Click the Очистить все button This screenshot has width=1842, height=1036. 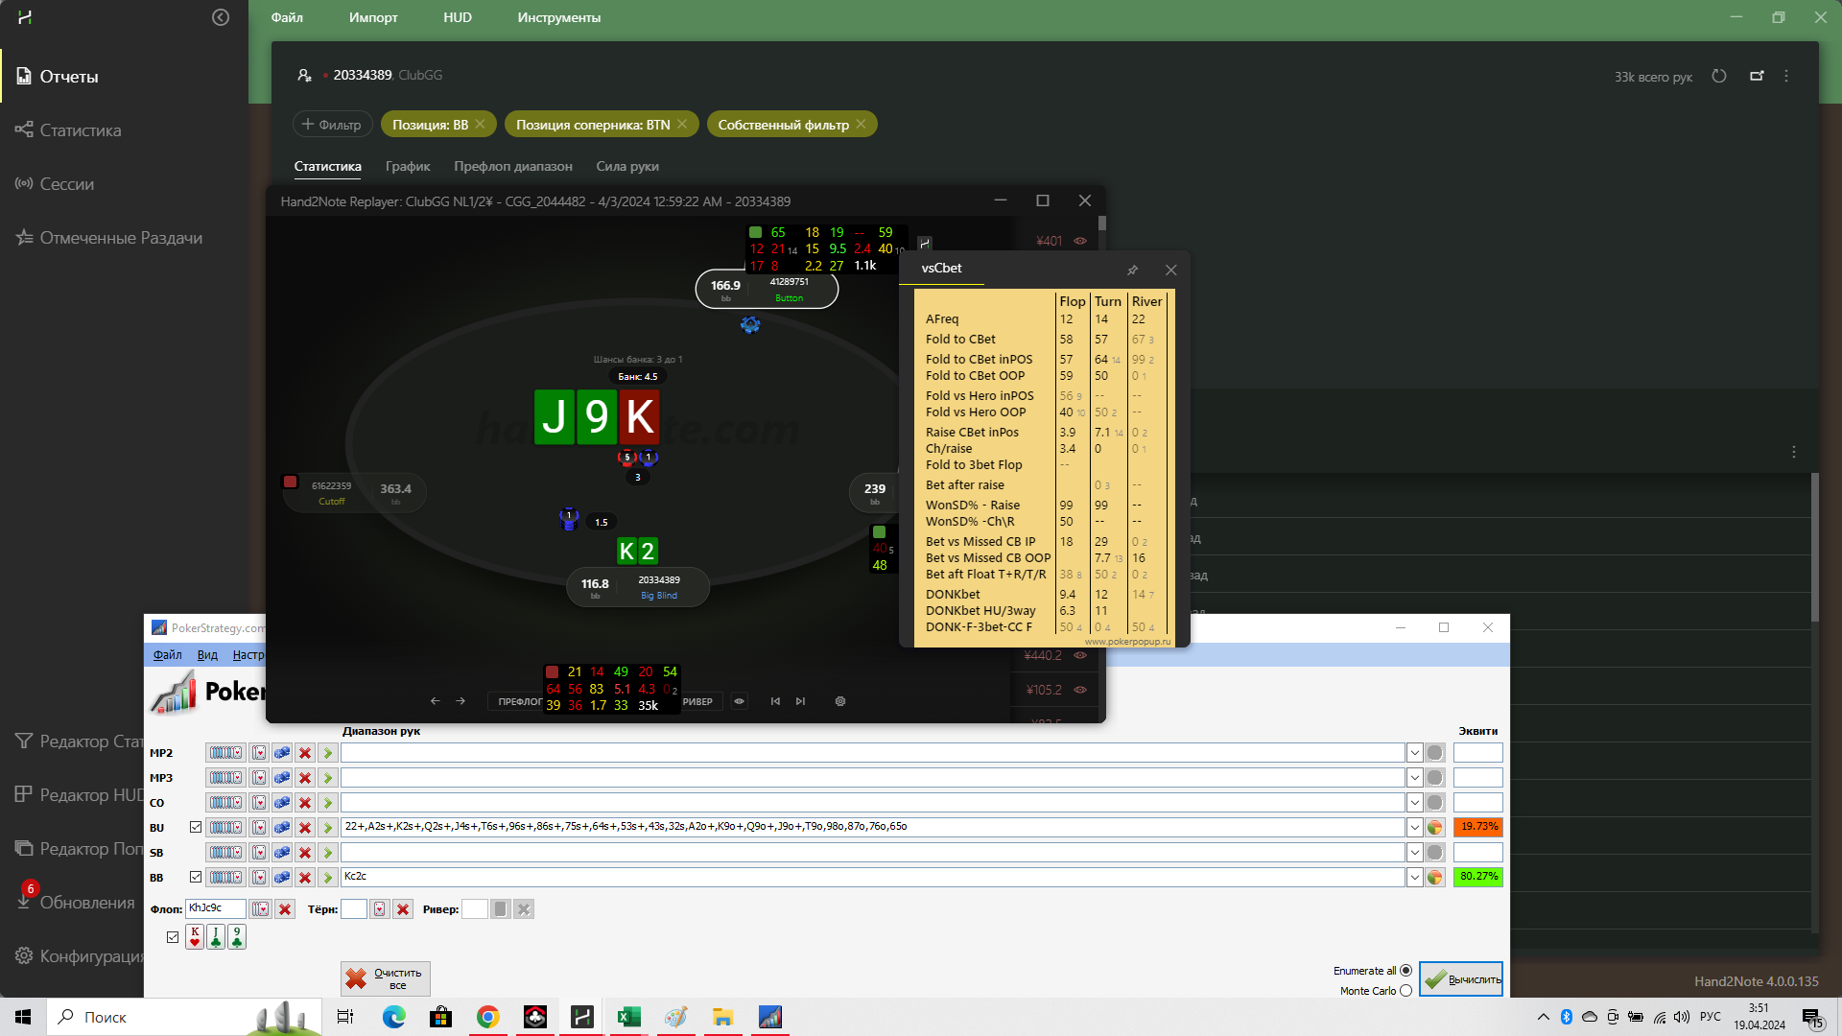[x=386, y=978]
